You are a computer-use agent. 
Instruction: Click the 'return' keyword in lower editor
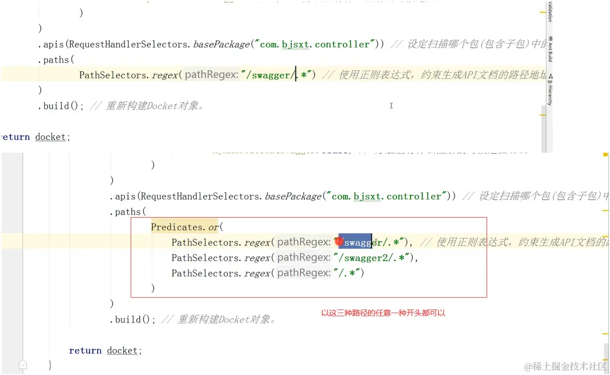pos(85,351)
